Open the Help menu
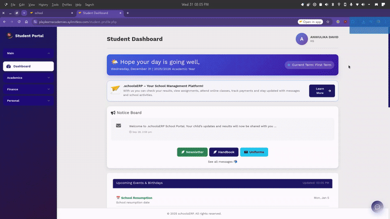 78,4
